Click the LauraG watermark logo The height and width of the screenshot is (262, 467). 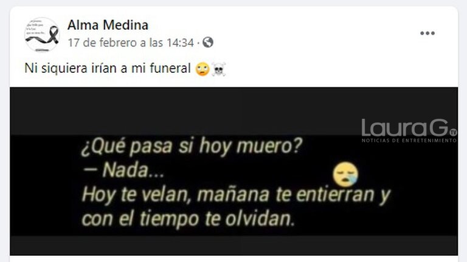(409, 131)
